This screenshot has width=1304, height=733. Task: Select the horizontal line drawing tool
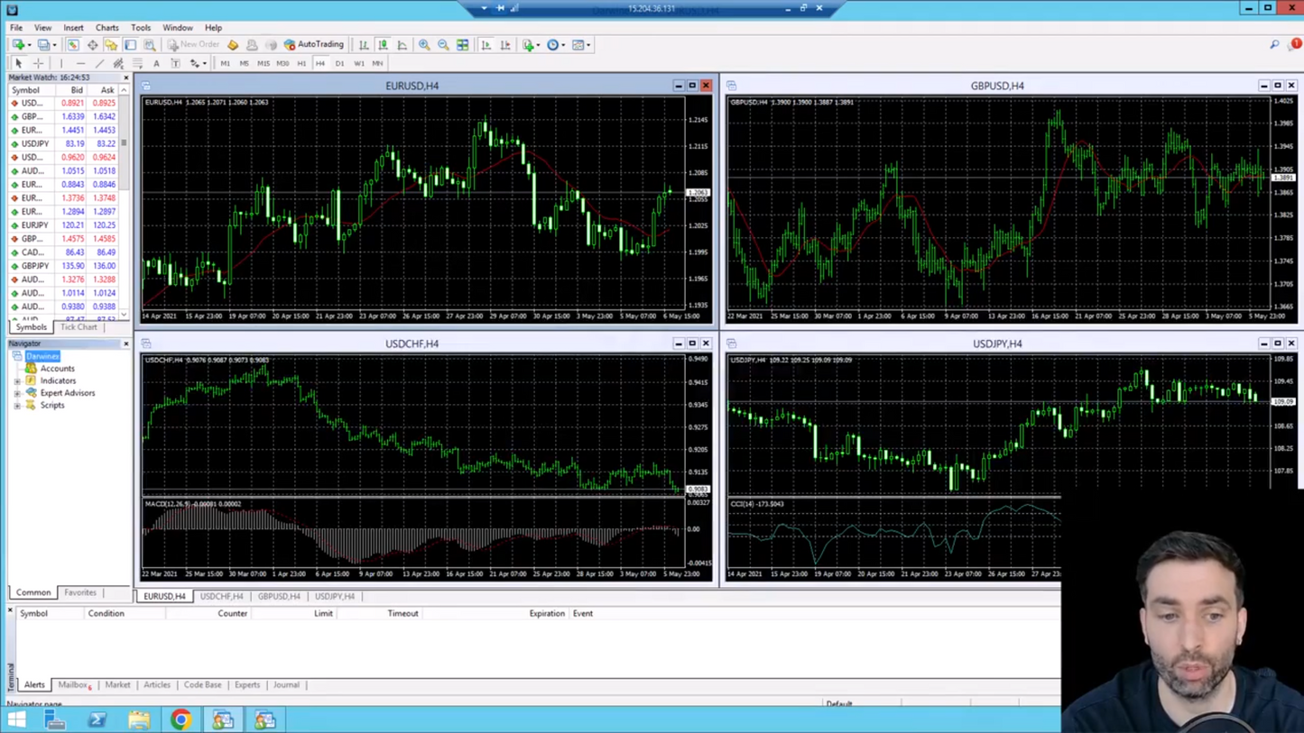[x=80, y=63]
